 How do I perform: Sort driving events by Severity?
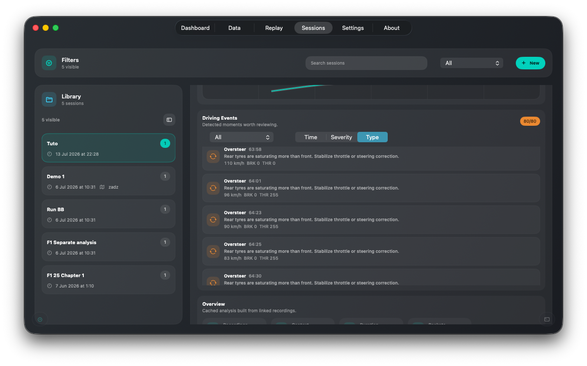(x=341, y=137)
